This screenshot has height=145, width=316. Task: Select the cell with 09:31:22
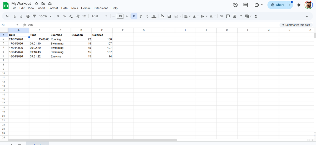[39, 56]
